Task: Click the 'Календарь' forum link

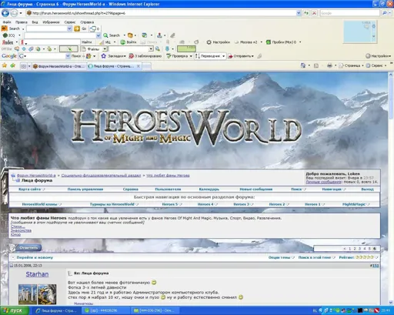Action: [x=209, y=189]
